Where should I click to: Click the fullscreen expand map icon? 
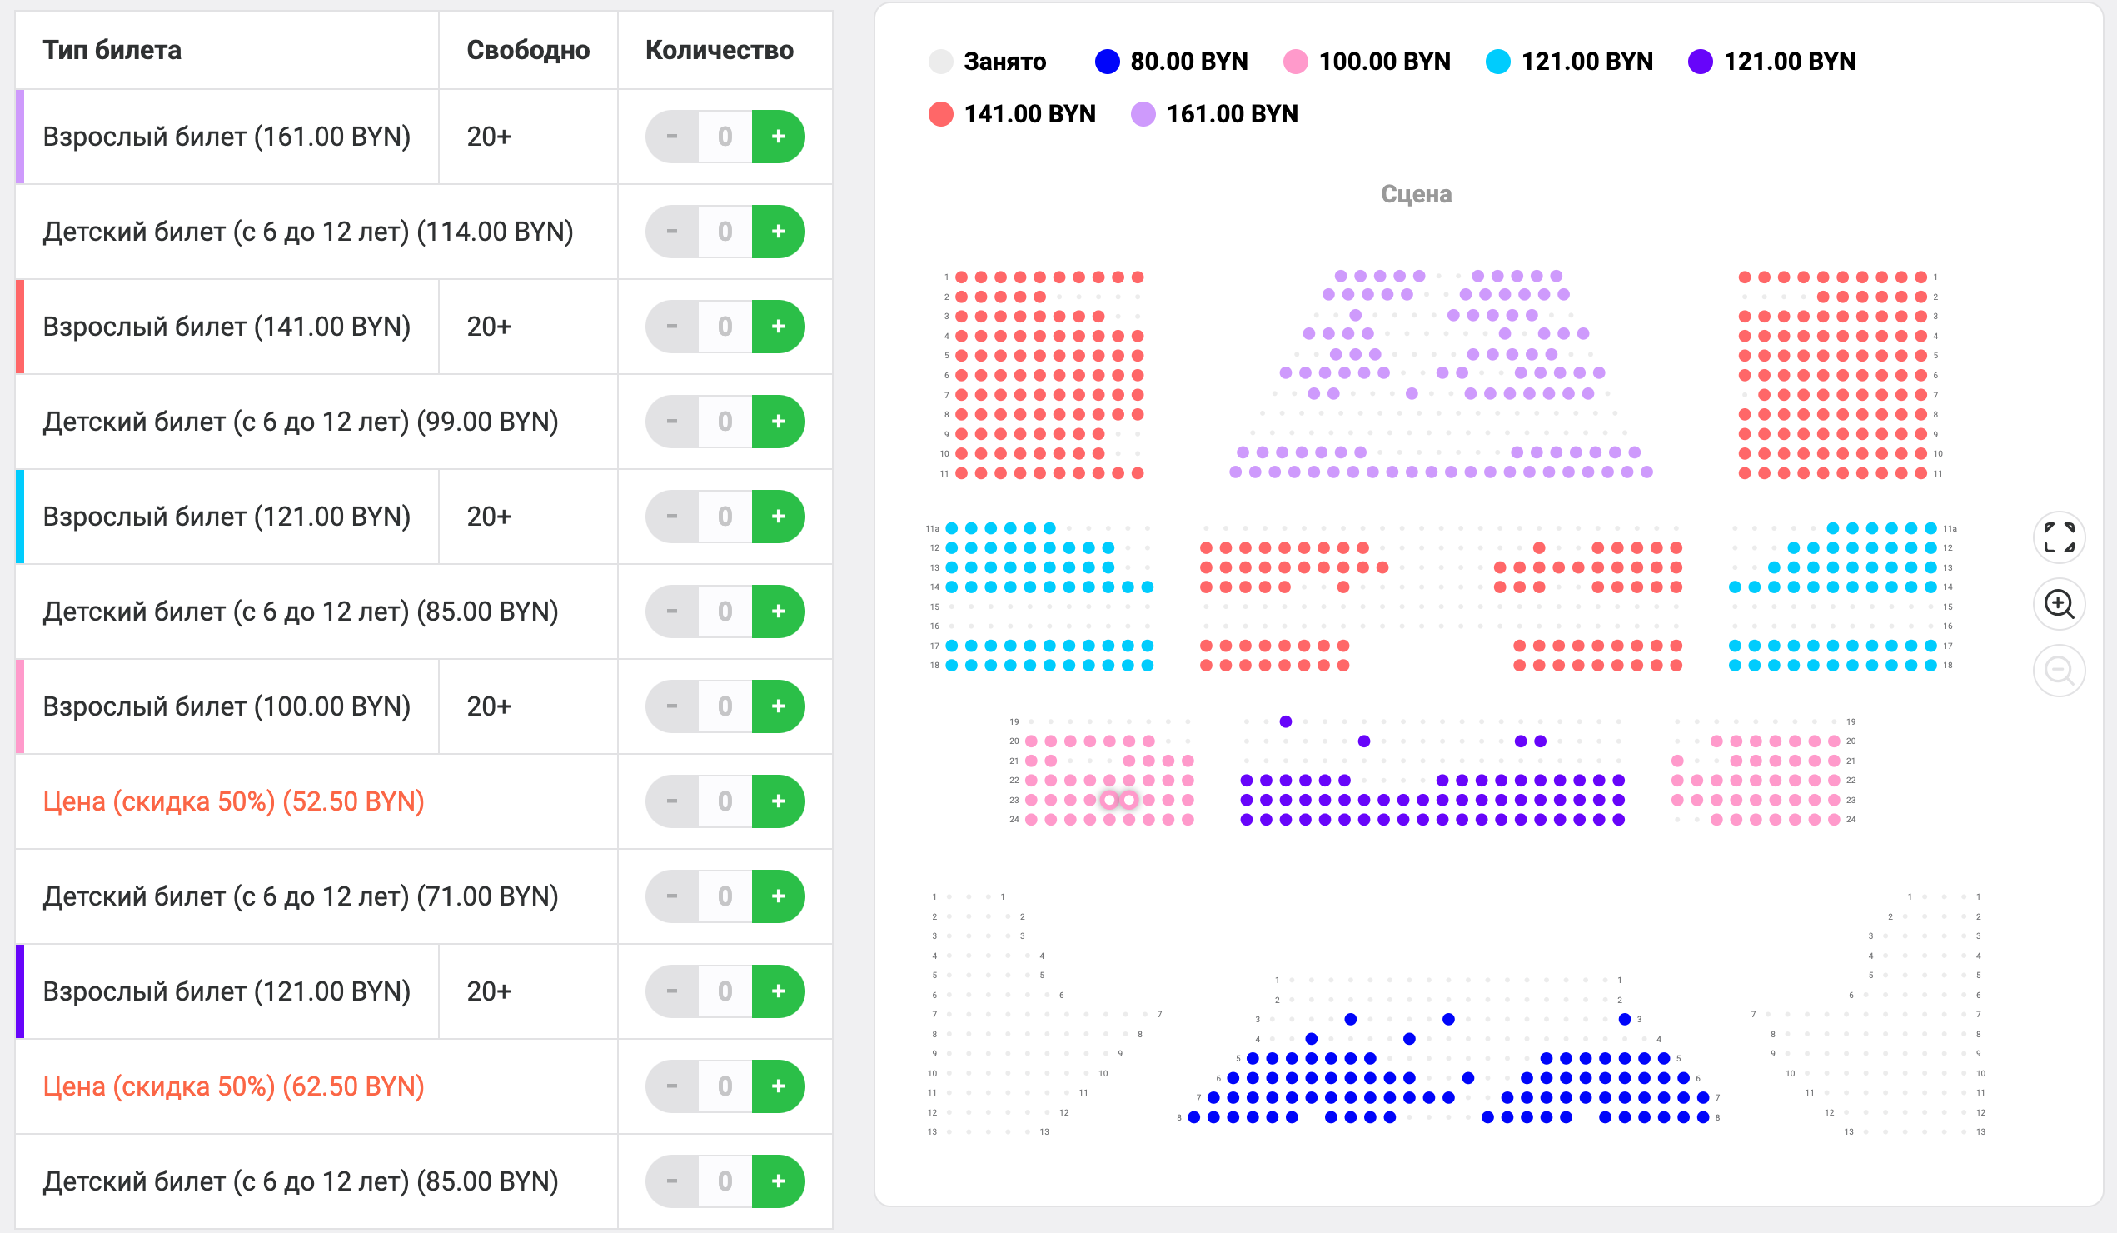(x=2058, y=537)
